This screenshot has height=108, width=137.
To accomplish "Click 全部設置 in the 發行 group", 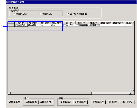I will coord(46,102).
